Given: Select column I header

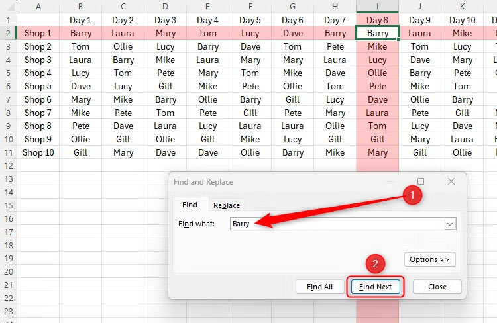Looking at the screenshot, I should click(x=378, y=7).
